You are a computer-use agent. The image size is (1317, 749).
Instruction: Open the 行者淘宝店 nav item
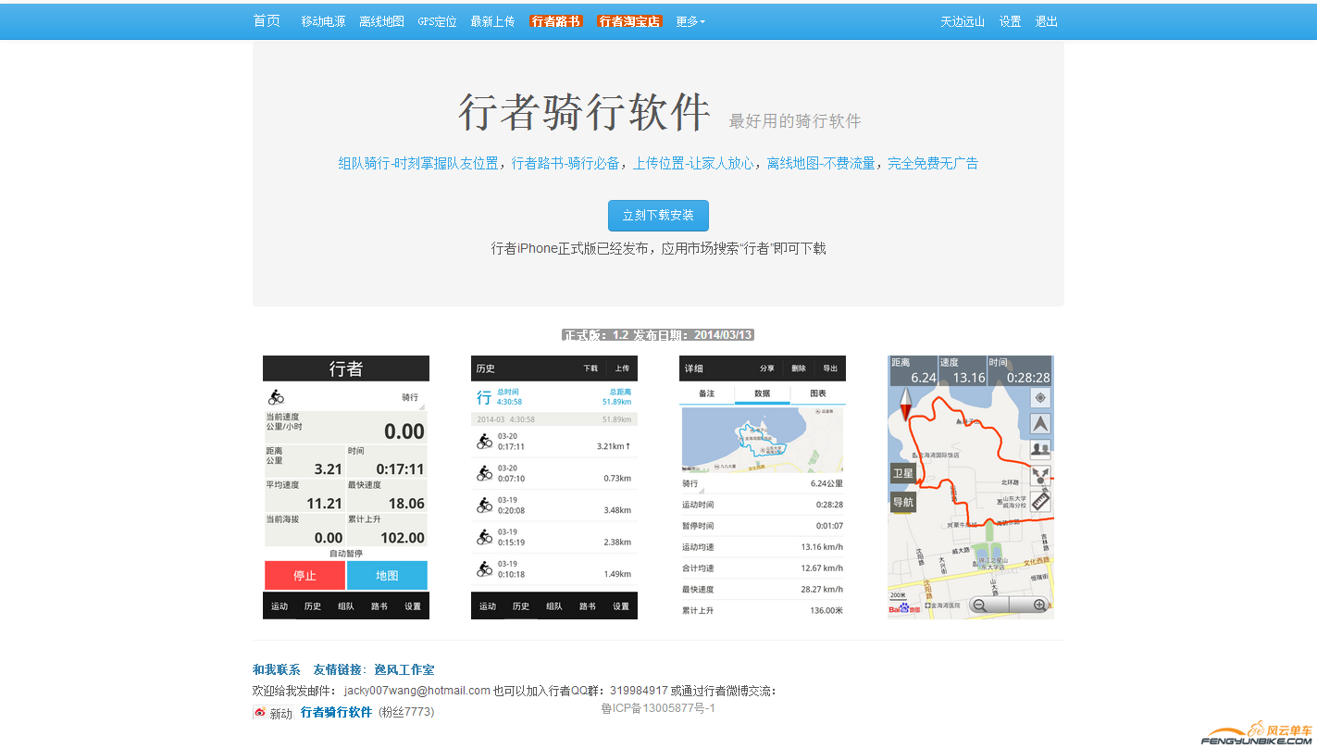click(x=629, y=21)
